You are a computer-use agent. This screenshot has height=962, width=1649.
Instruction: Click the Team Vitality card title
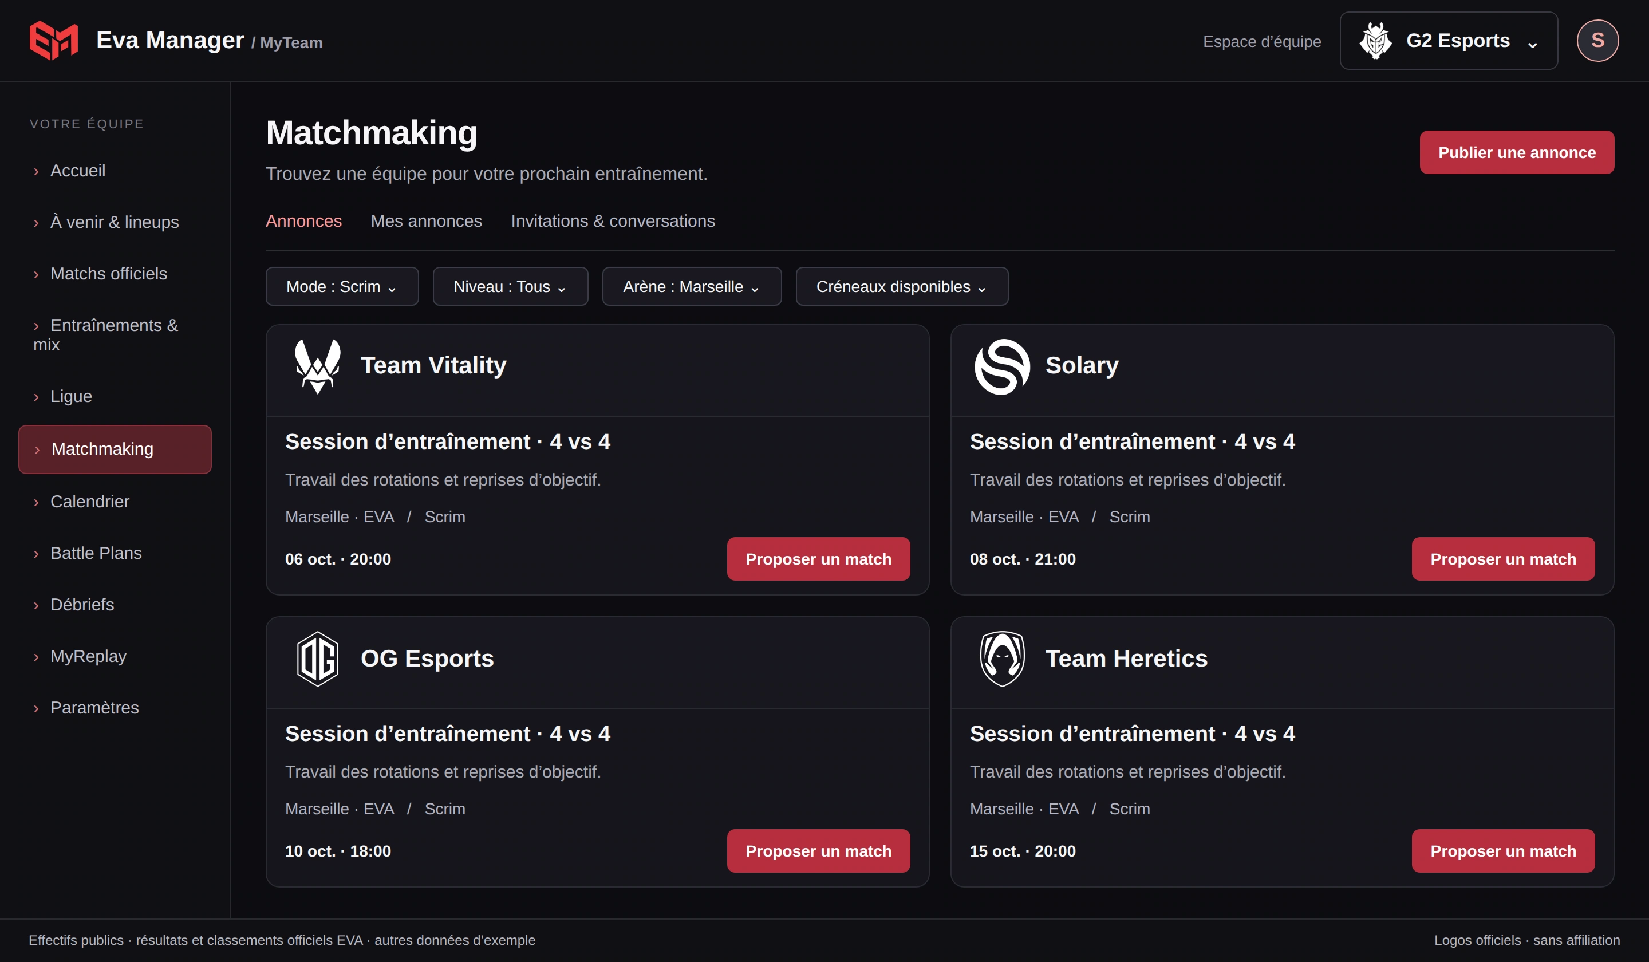(x=433, y=365)
